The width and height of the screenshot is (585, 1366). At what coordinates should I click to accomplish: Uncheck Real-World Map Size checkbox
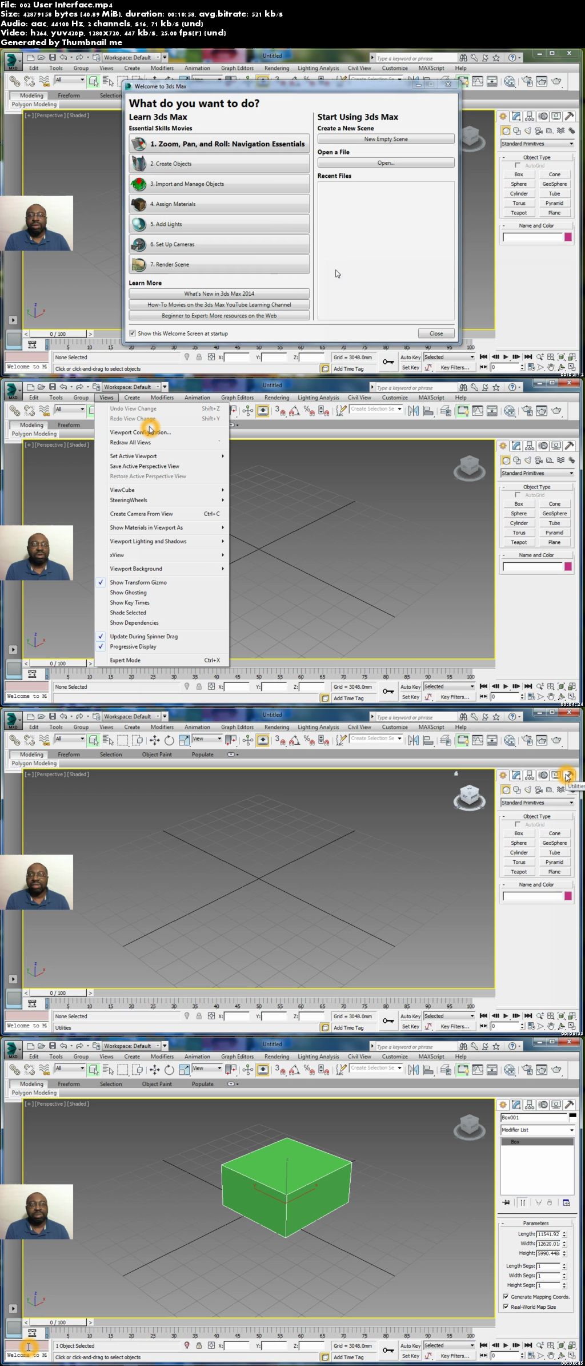click(x=506, y=1307)
